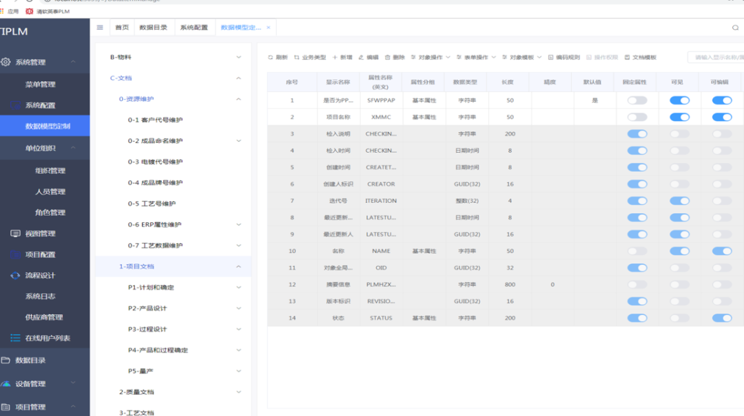Collapse the C-文档 tree node

click(x=238, y=78)
